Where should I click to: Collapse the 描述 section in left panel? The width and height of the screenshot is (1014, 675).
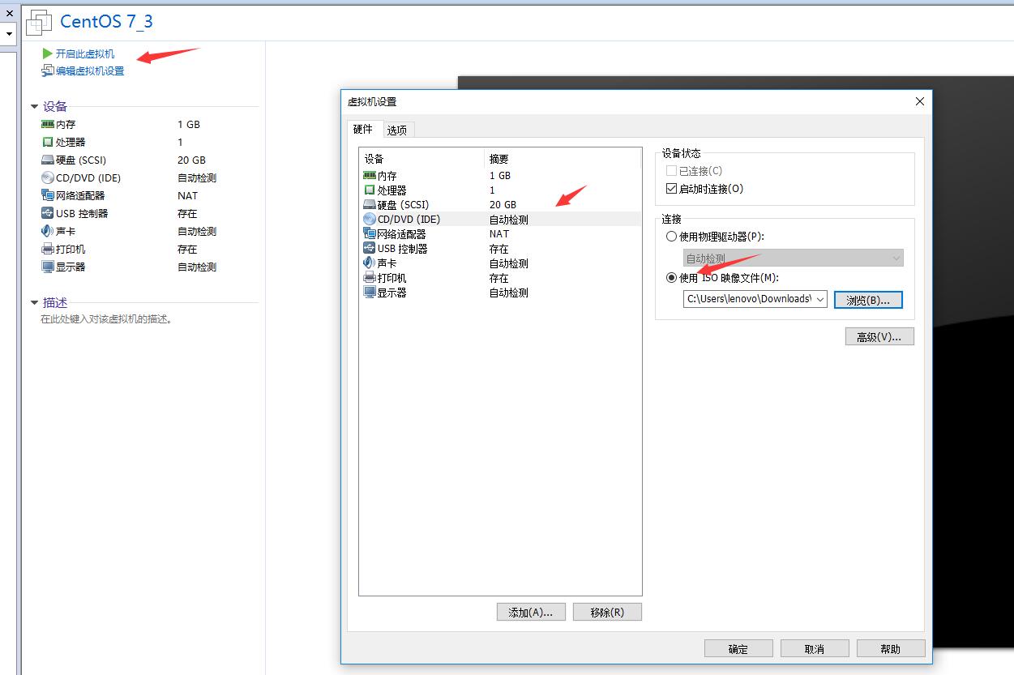[x=34, y=302]
